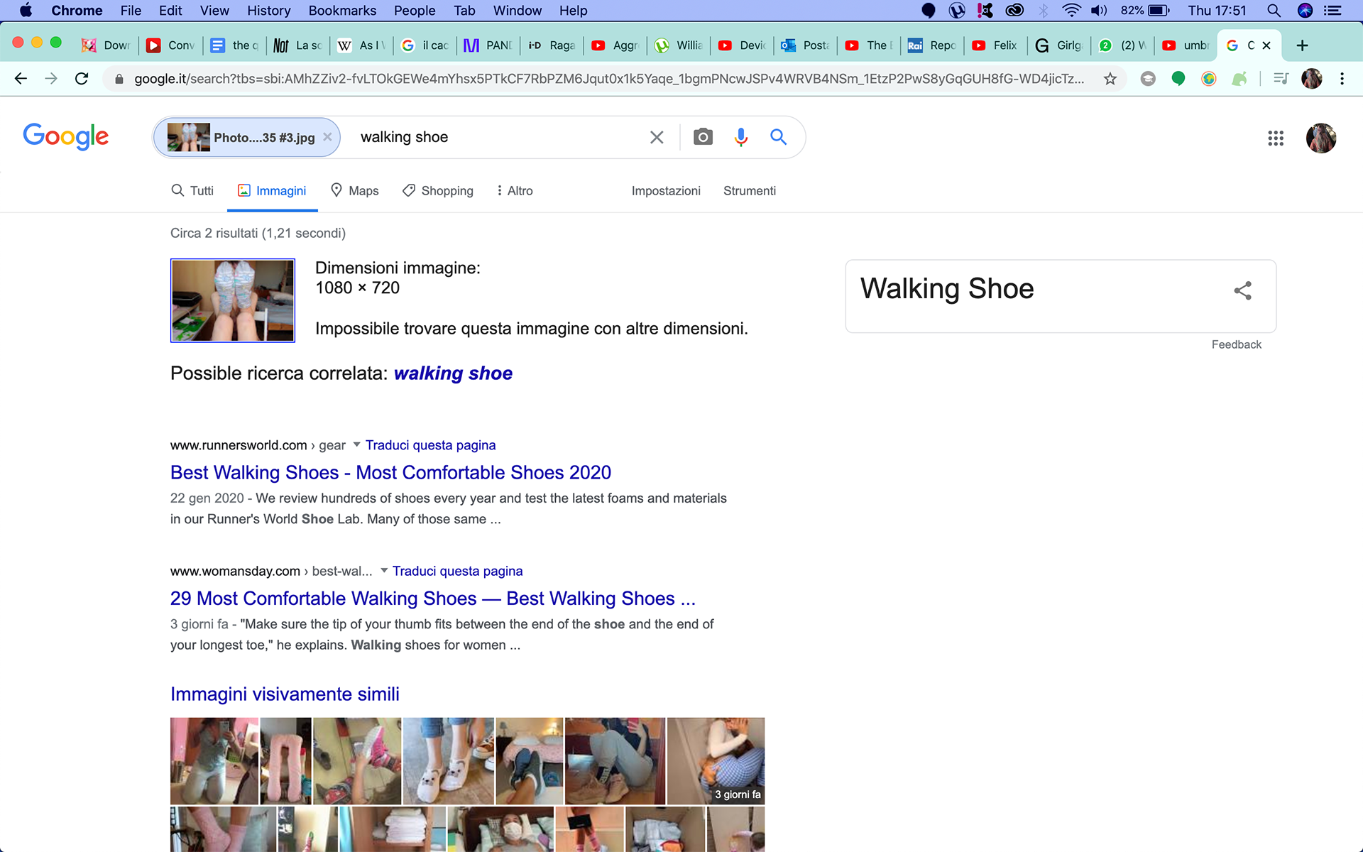The width and height of the screenshot is (1363, 852).
Task: Open the macOS Notification Center icon
Action: [x=1332, y=11]
